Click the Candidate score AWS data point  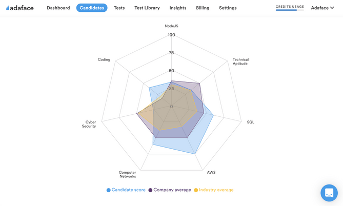[x=195, y=154]
